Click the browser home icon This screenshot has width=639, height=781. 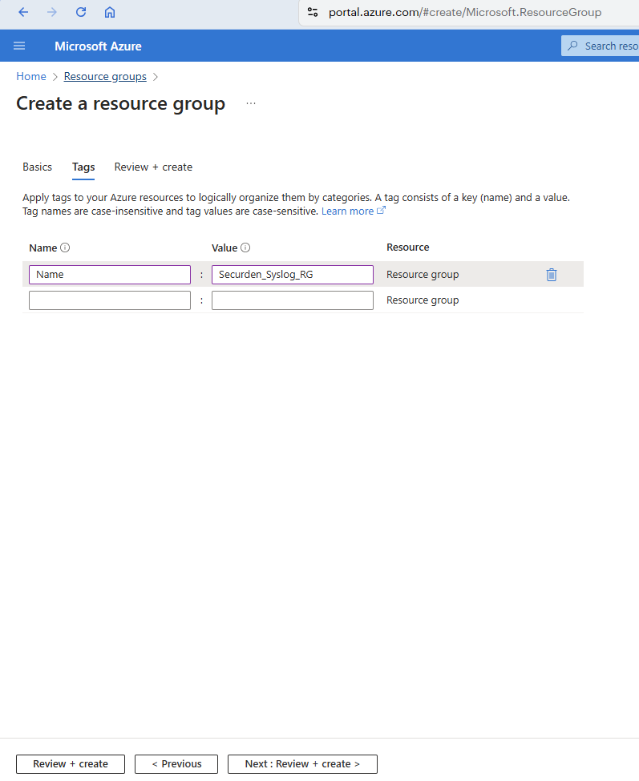click(110, 12)
